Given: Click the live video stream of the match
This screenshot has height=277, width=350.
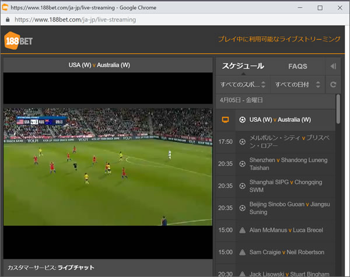Looking at the screenshot, I should (108, 167).
